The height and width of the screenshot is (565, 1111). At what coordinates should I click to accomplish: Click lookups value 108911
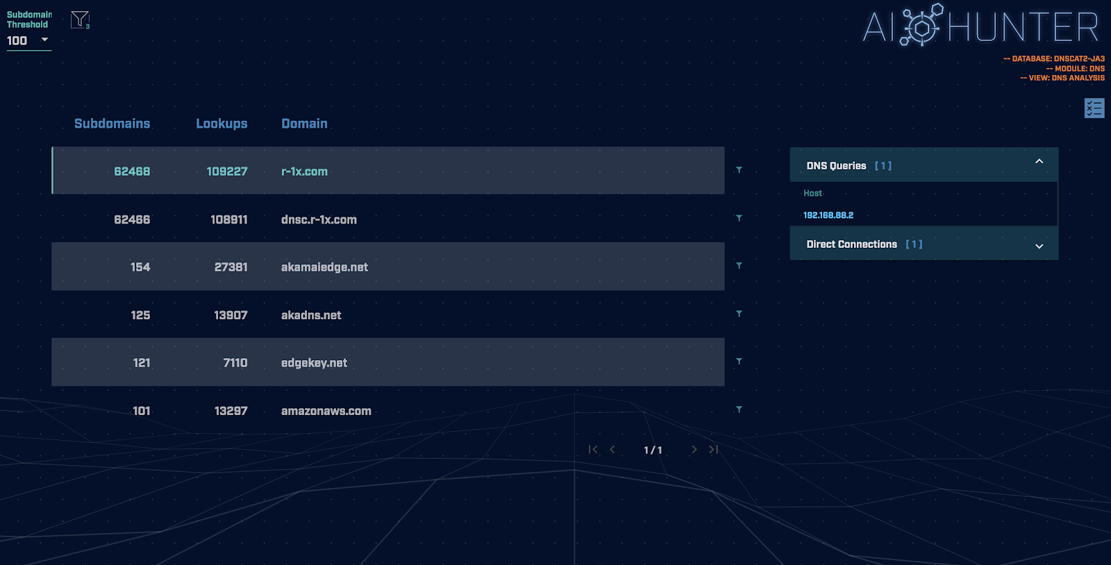[x=229, y=219]
